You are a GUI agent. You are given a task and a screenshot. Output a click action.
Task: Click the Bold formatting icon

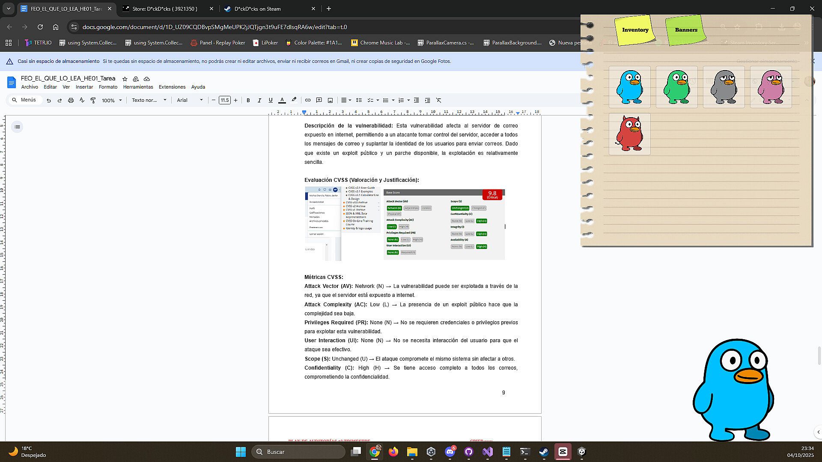click(x=248, y=100)
